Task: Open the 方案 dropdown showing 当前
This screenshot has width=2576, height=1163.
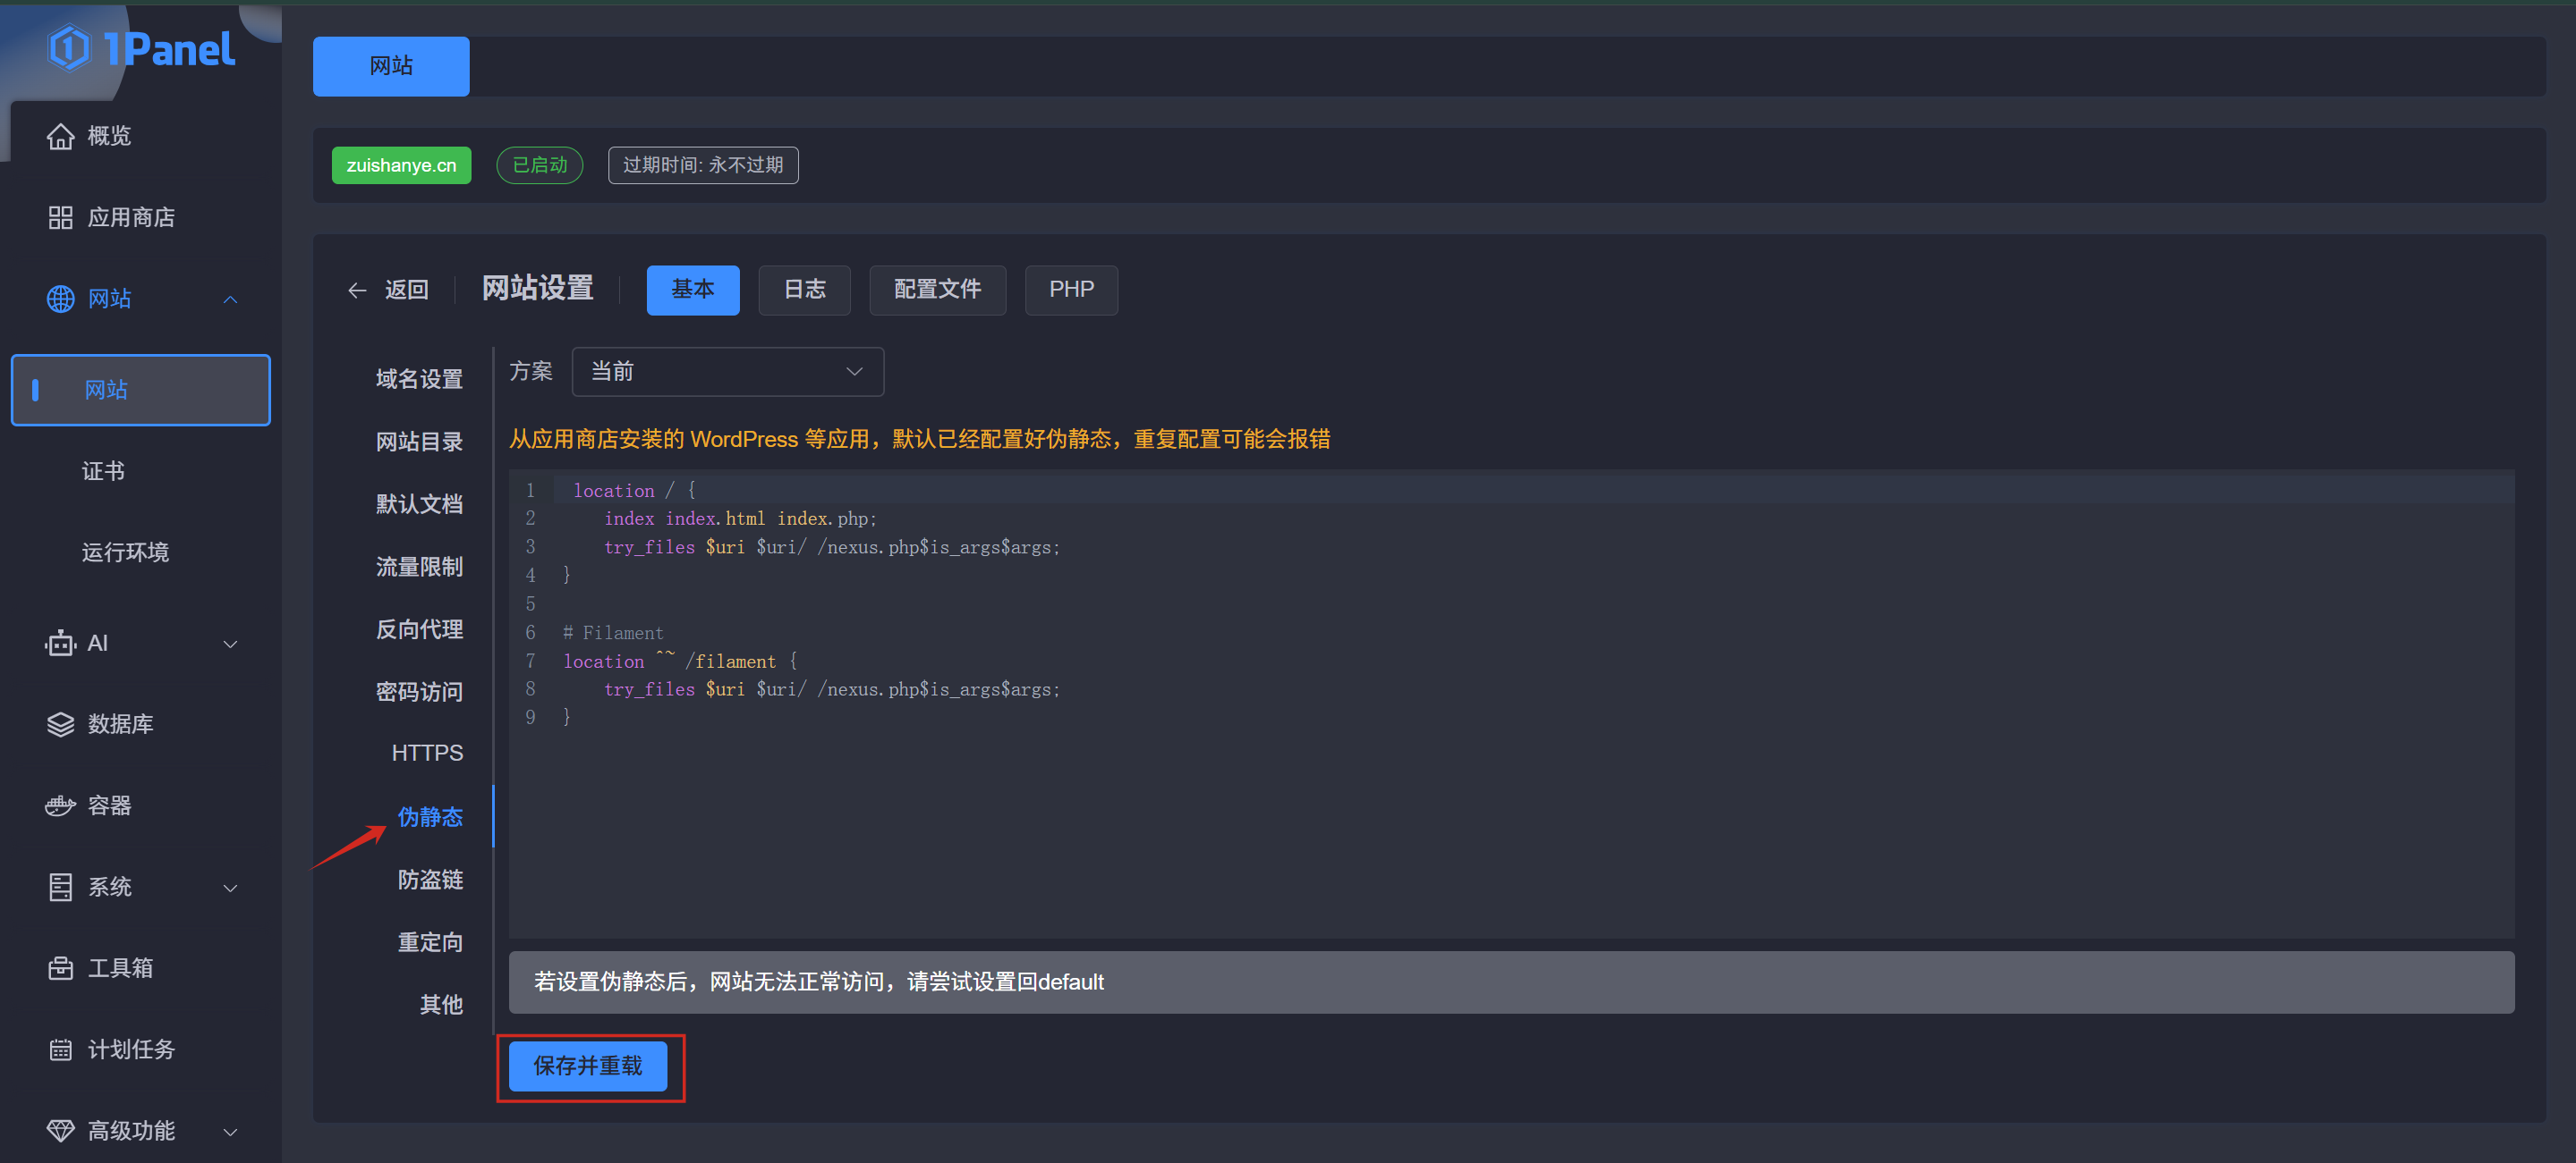Action: click(727, 372)
